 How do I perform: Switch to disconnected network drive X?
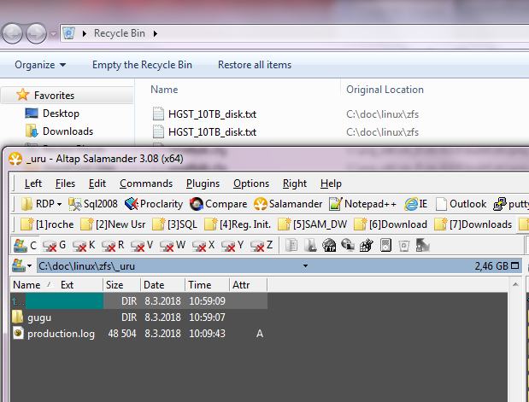pos(203,245)
